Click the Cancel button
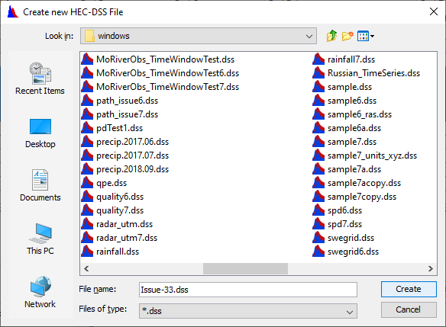The image size is (446, 327). (x=409, y=309)
